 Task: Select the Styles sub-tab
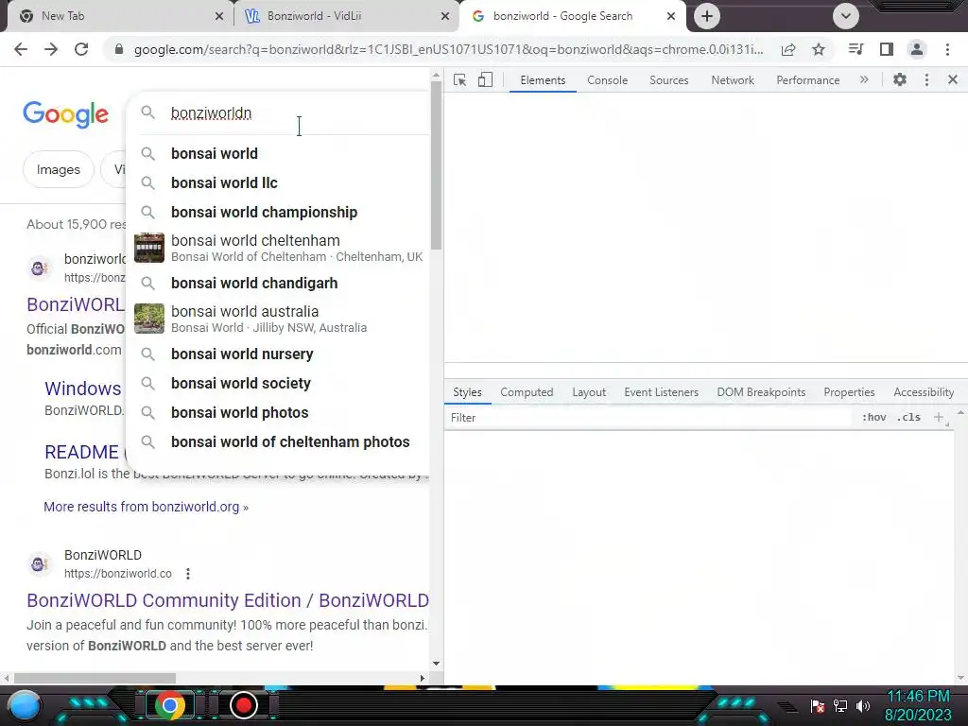pyautogui.click(x=467, y=392)
